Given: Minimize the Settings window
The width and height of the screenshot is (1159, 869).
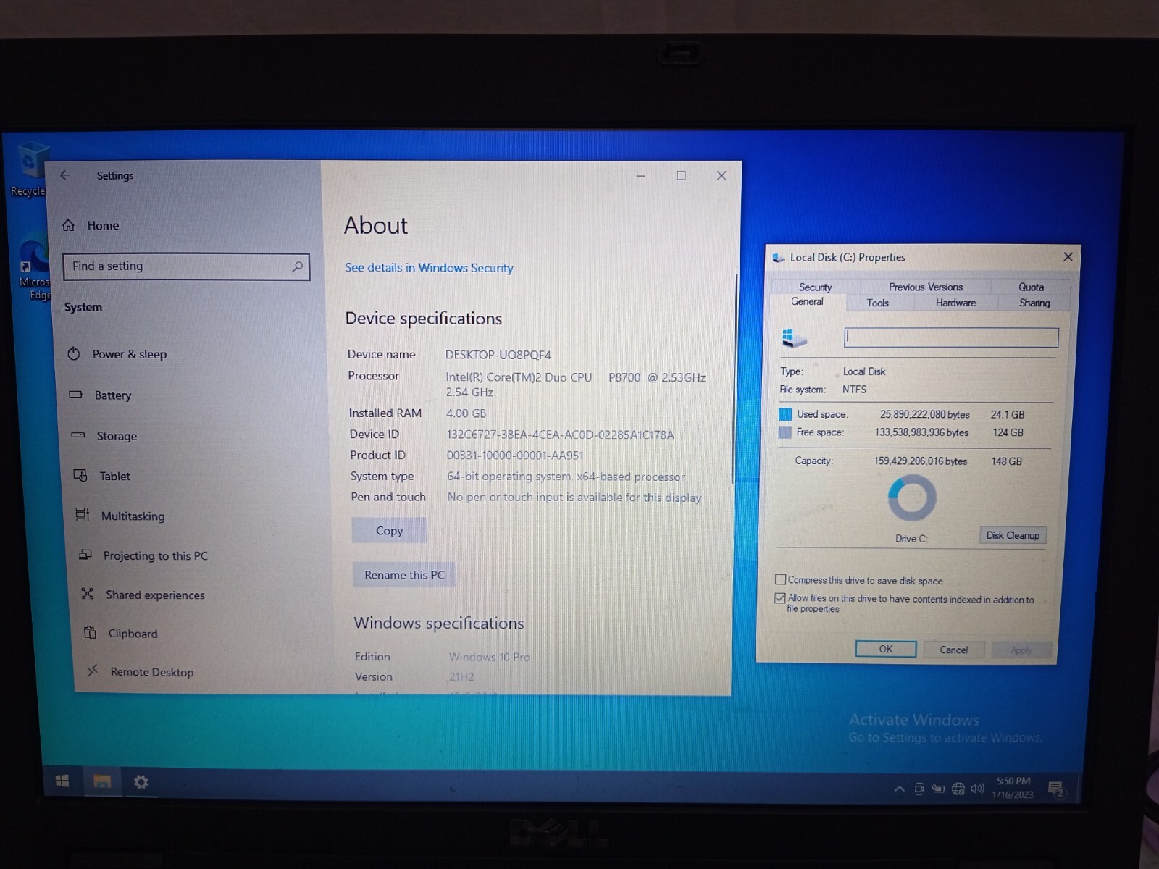Looking at the screenshot, I should point(640,176).
